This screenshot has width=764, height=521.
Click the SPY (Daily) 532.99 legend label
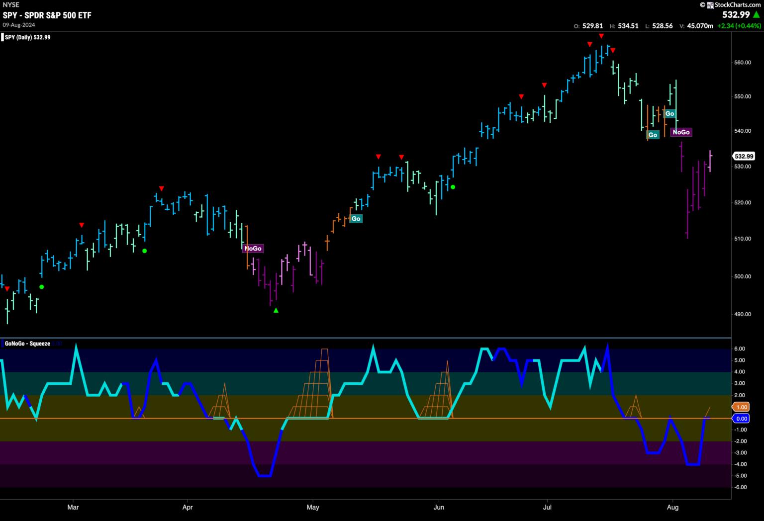click(x=28, y=37)
